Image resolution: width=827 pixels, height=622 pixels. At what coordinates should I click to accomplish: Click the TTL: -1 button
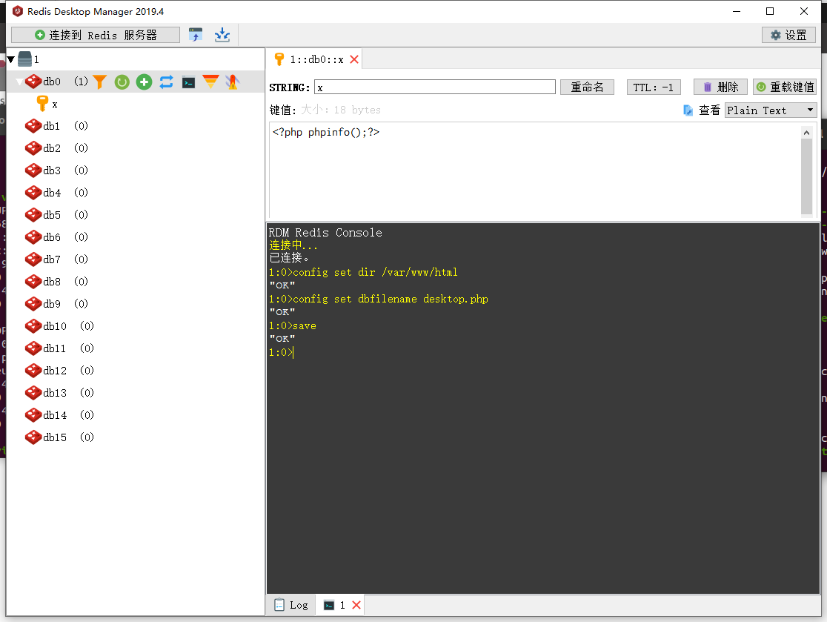coord(654,87)
